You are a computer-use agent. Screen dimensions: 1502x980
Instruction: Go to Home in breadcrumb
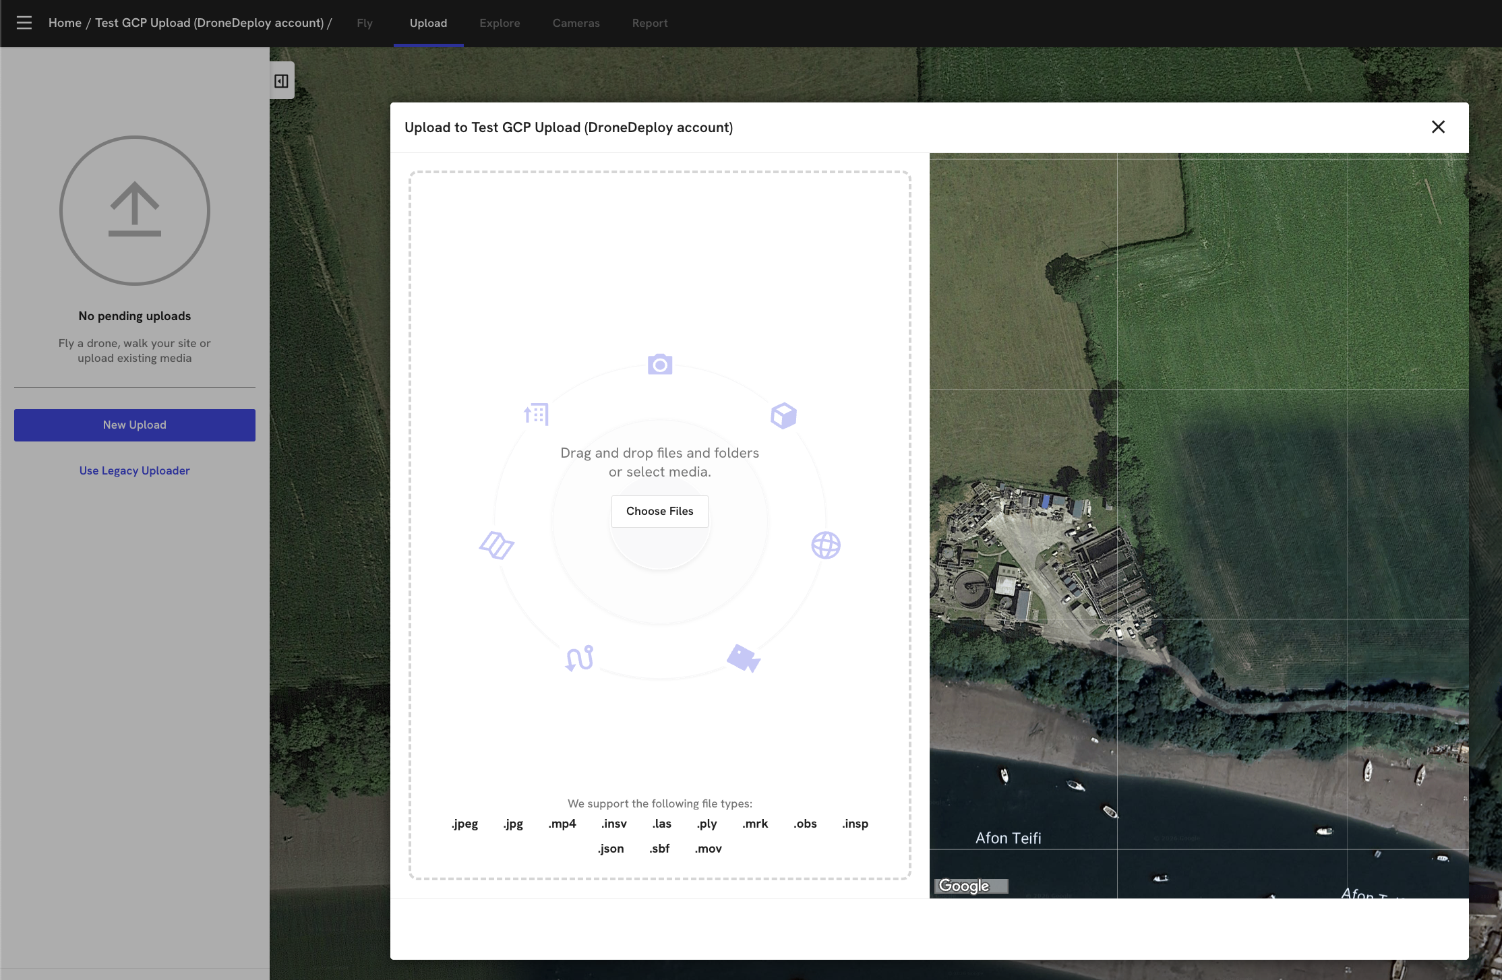[65, 23]
